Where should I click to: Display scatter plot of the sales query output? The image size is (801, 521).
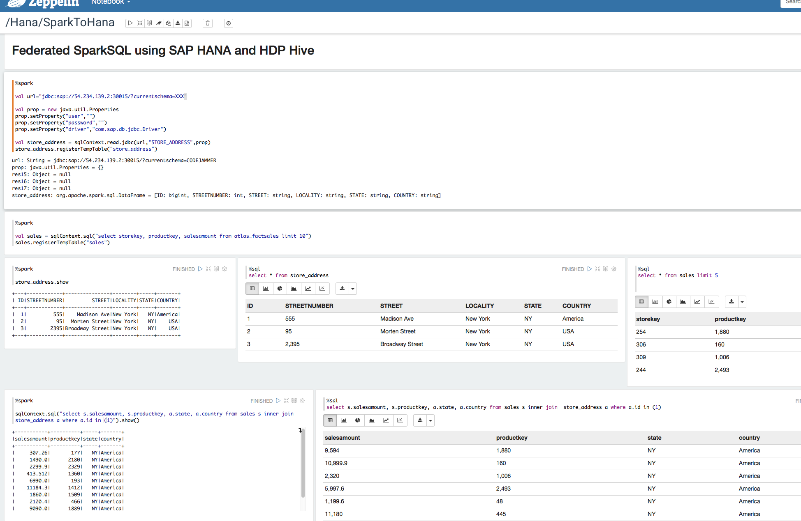tap(712, 302)
